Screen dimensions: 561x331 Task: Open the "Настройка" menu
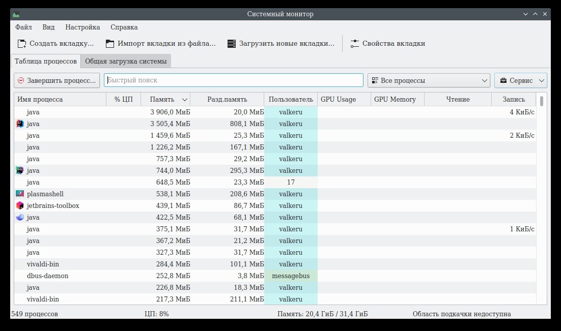82,27
